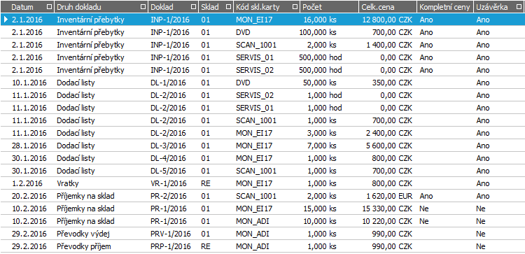
Task: Open the Sklad column filter square
Action: [x=229, y=7]
